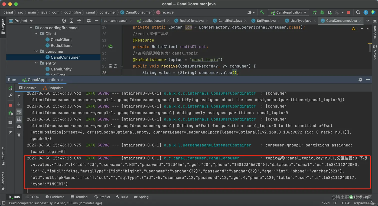Screen dimensions: 378x206
Task: Print console output with the printer icon
Action: click(19, 127)
